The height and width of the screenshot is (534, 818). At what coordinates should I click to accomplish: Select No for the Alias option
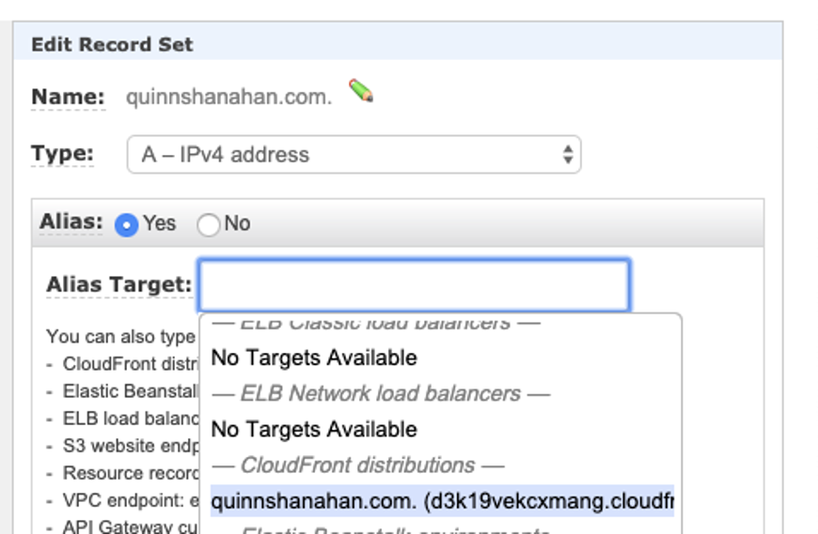pos(208,224)
